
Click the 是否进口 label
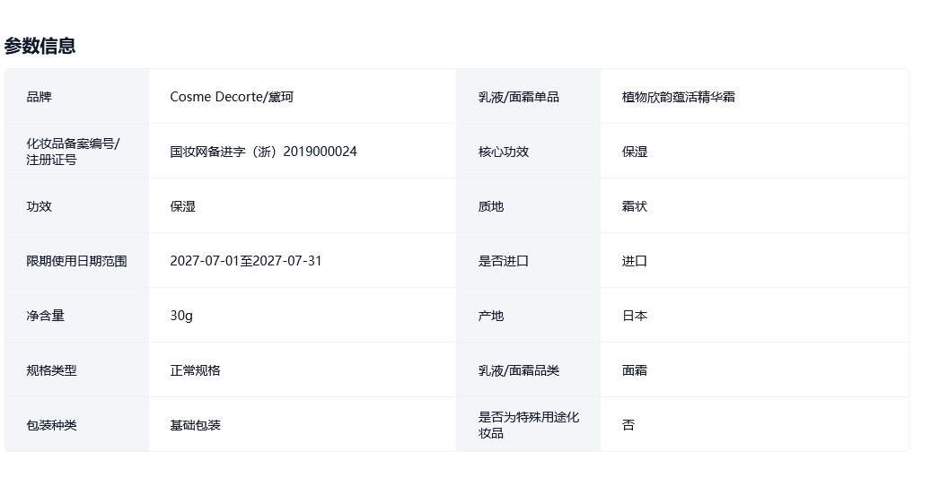pos(504,261)
